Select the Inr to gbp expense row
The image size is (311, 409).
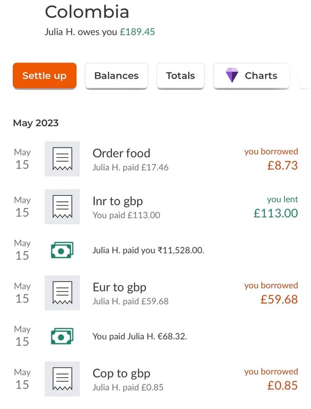click(x=118, y=201)
